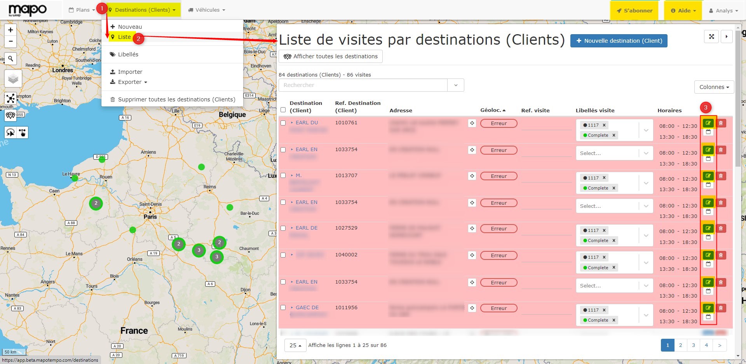746x364 pixels.
Task: Open the Véhicules menu
Action: click(x=207, y=10)
